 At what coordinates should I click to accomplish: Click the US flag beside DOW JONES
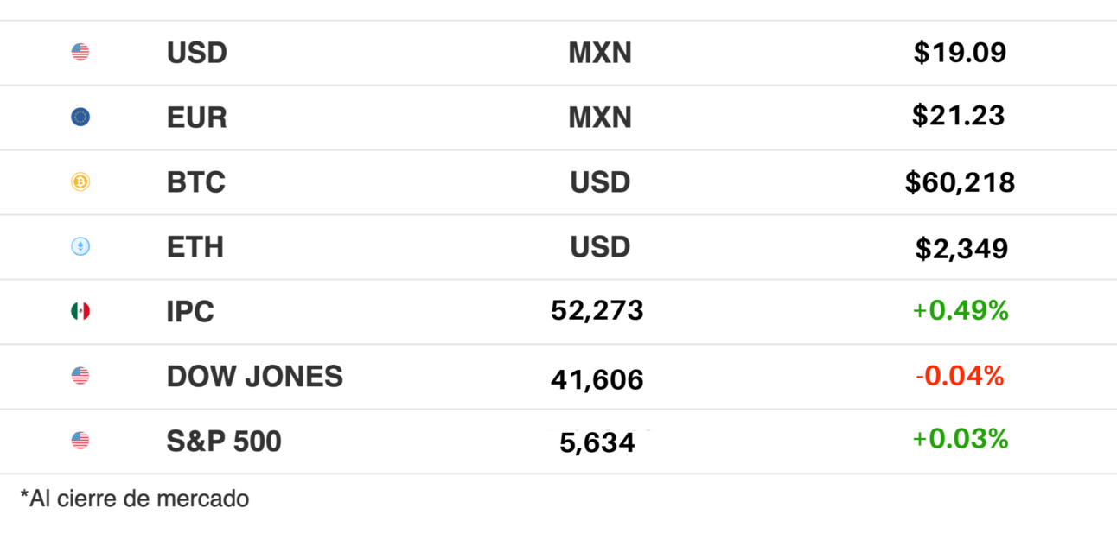(x=80, y=376)
